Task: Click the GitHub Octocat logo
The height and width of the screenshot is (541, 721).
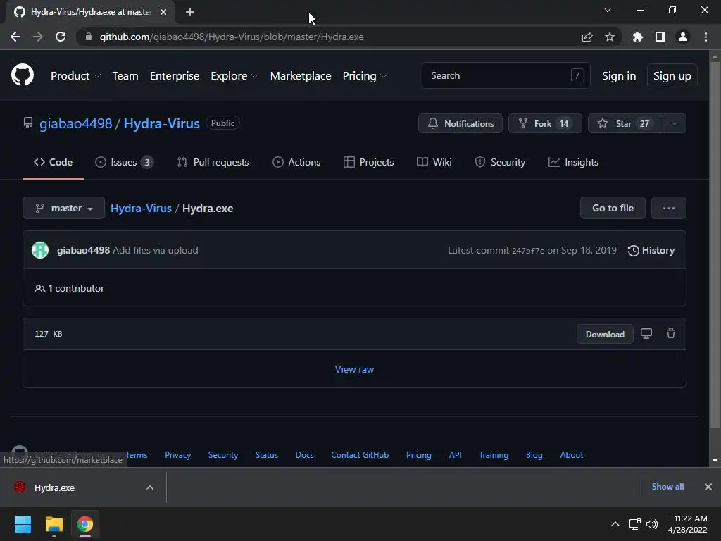Action: [23, 75]
